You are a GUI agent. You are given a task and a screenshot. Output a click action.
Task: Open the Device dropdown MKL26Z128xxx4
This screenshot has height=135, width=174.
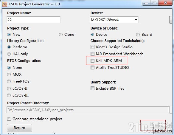click(114, 20)
